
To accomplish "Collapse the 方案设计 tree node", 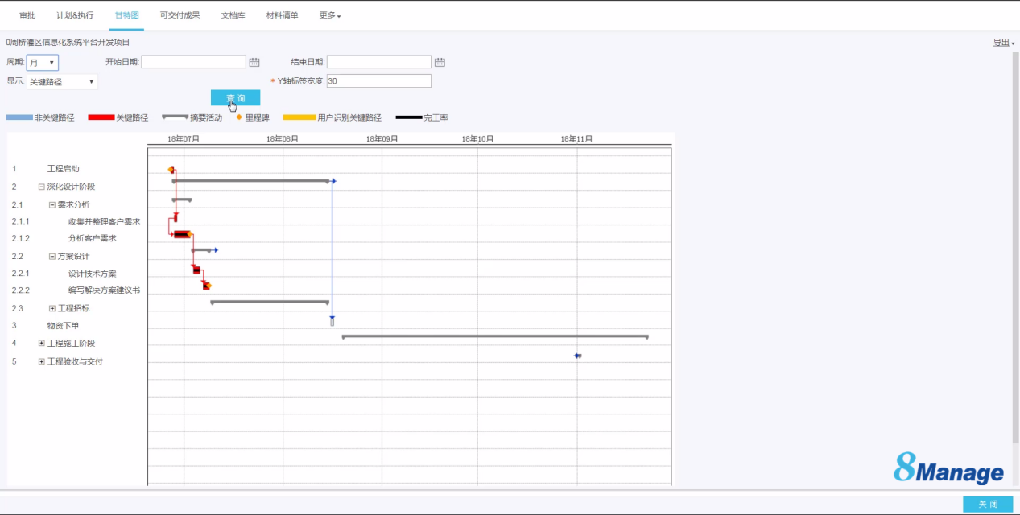I will click(52, 257).
